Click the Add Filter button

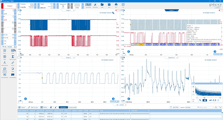(x=175, y=107)
